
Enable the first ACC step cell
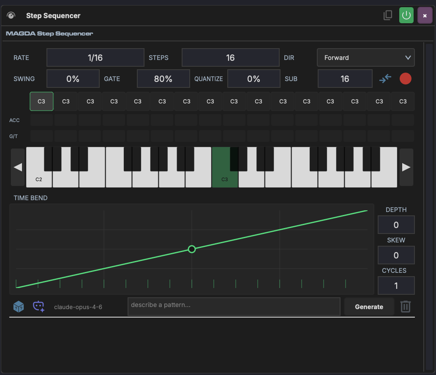pos(41,120)
